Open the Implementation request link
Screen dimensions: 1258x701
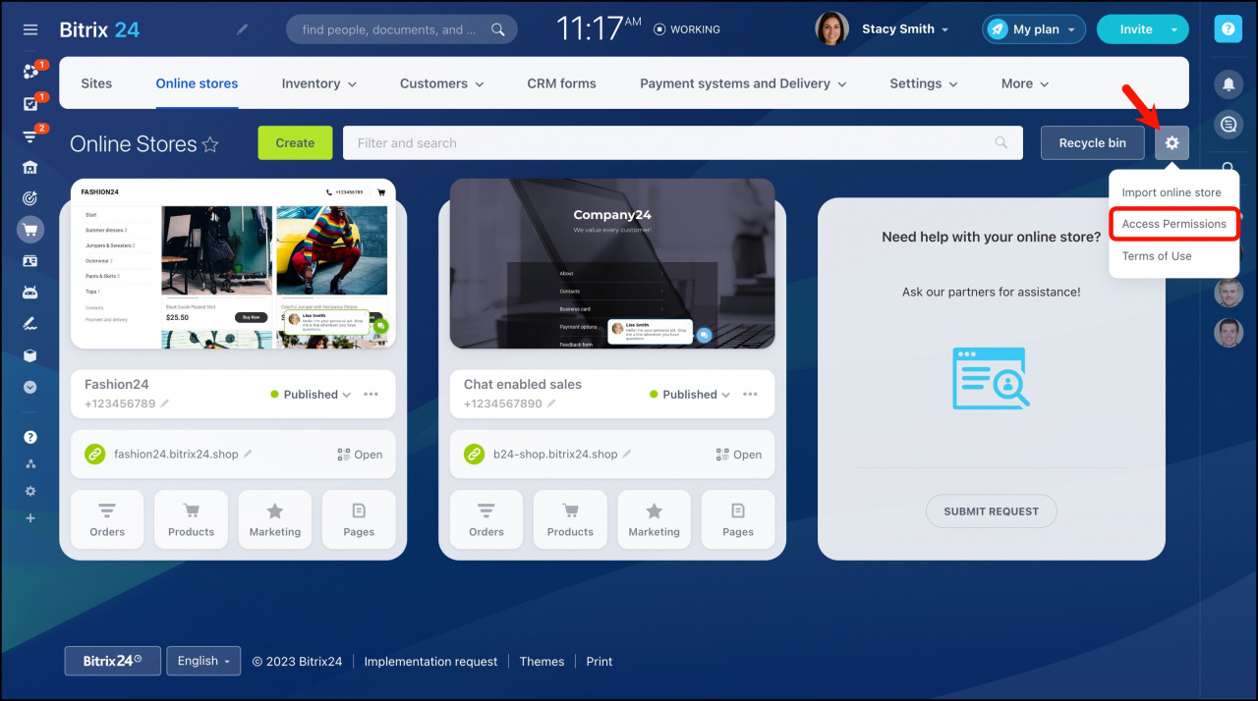430,662
